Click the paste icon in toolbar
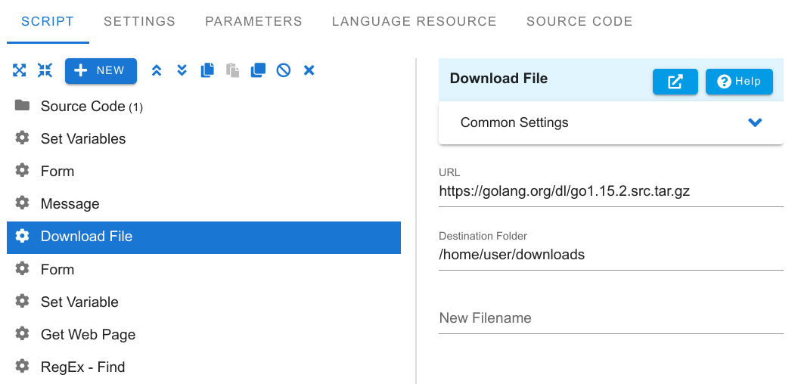Image resolution: width=798 pixels, height=384 pixels. [232, 70]
